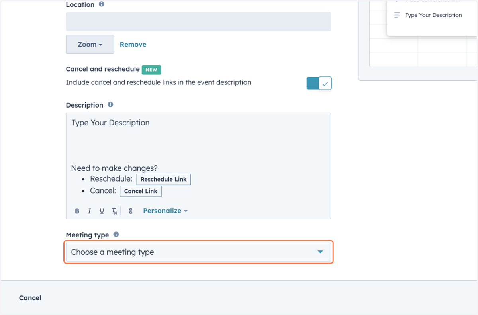Click 'Include cancel and reschedule links' text
Image resolution: width=478 pixels, height=315 pixels.
pyautogui.click(x=159, y=82)
